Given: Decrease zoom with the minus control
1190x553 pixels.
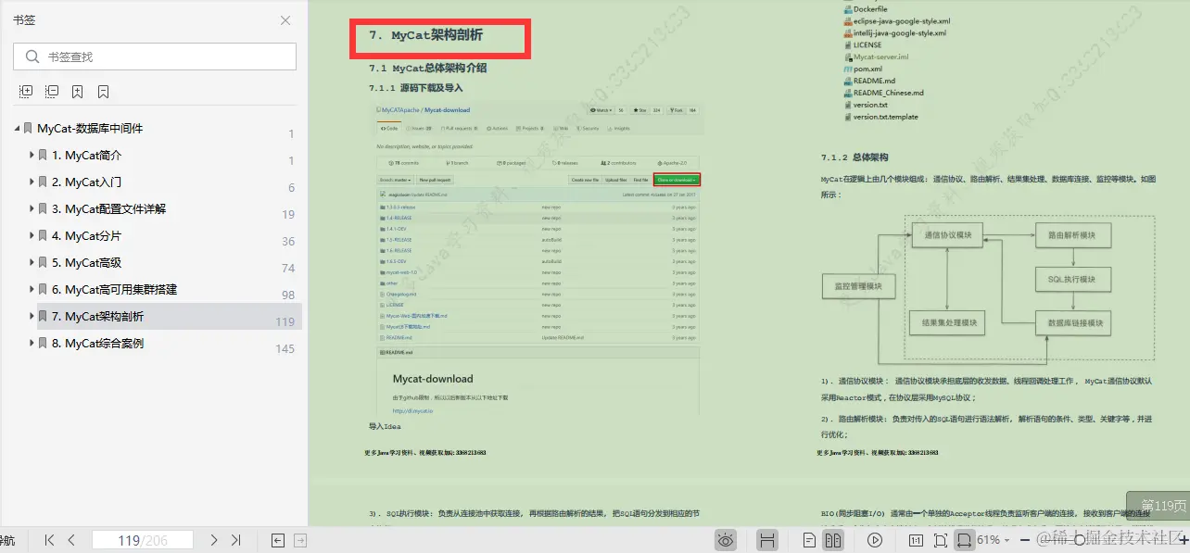Looking at the screenshot, I should [x=1023, y=539].
